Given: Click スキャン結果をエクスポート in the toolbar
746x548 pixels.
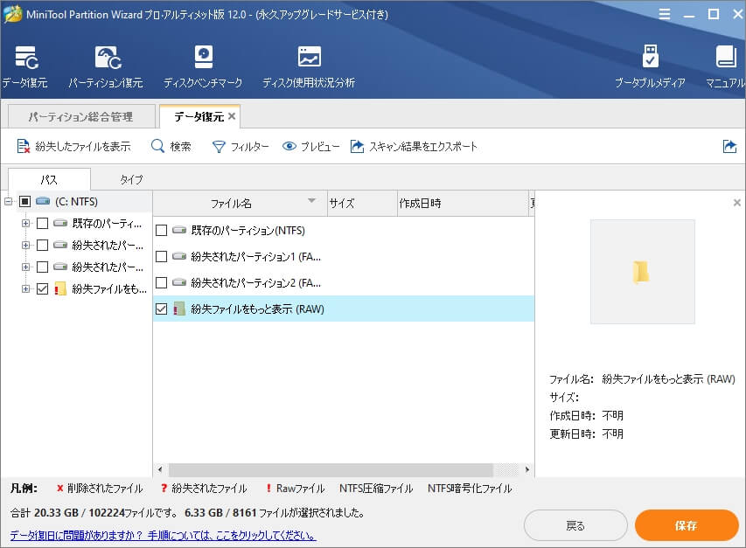Looking at the screenshot, I should (414, 146).
